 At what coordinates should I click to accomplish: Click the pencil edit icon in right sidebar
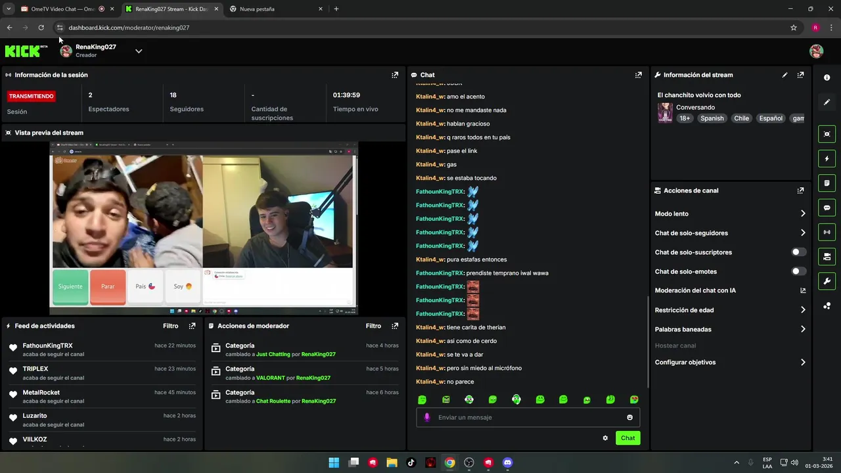(x=827, y=102)
